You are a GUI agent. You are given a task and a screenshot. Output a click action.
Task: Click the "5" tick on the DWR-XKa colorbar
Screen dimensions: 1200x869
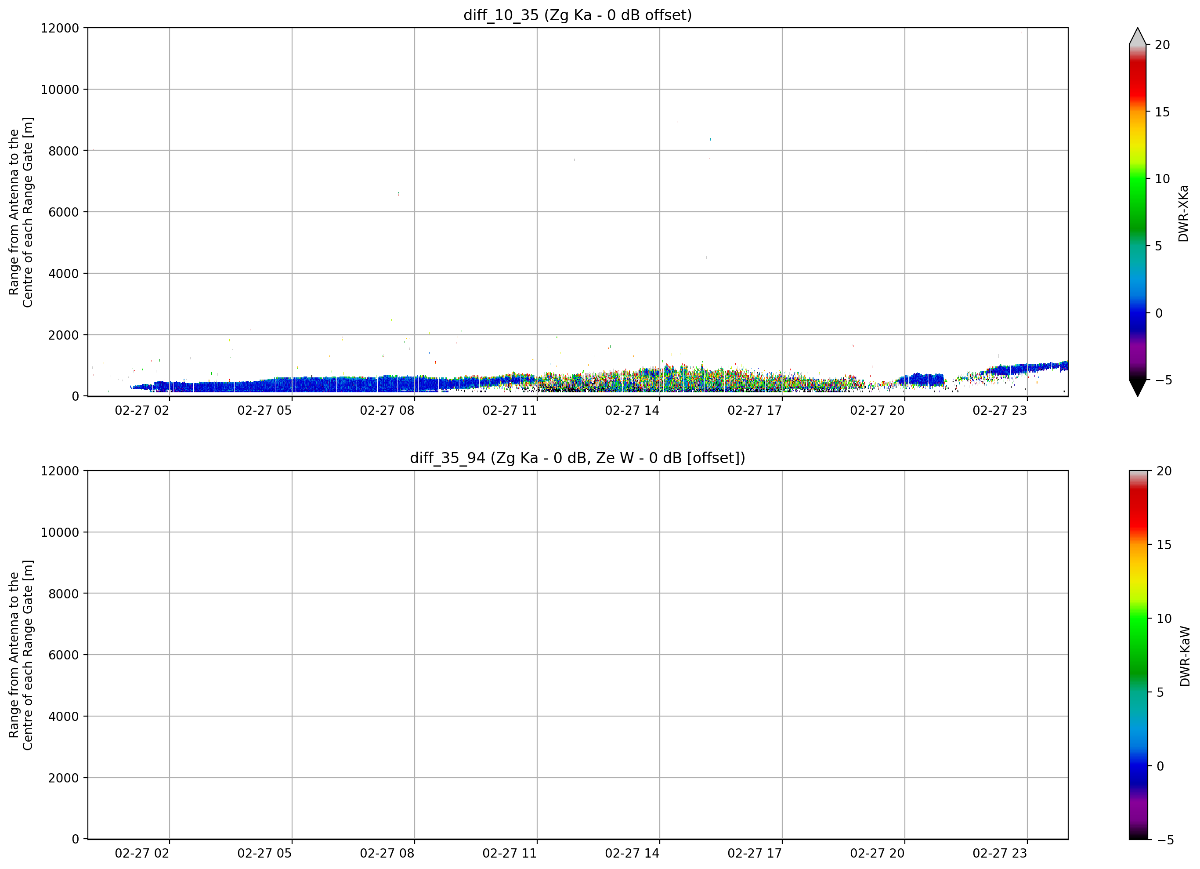coord(1159,246)
